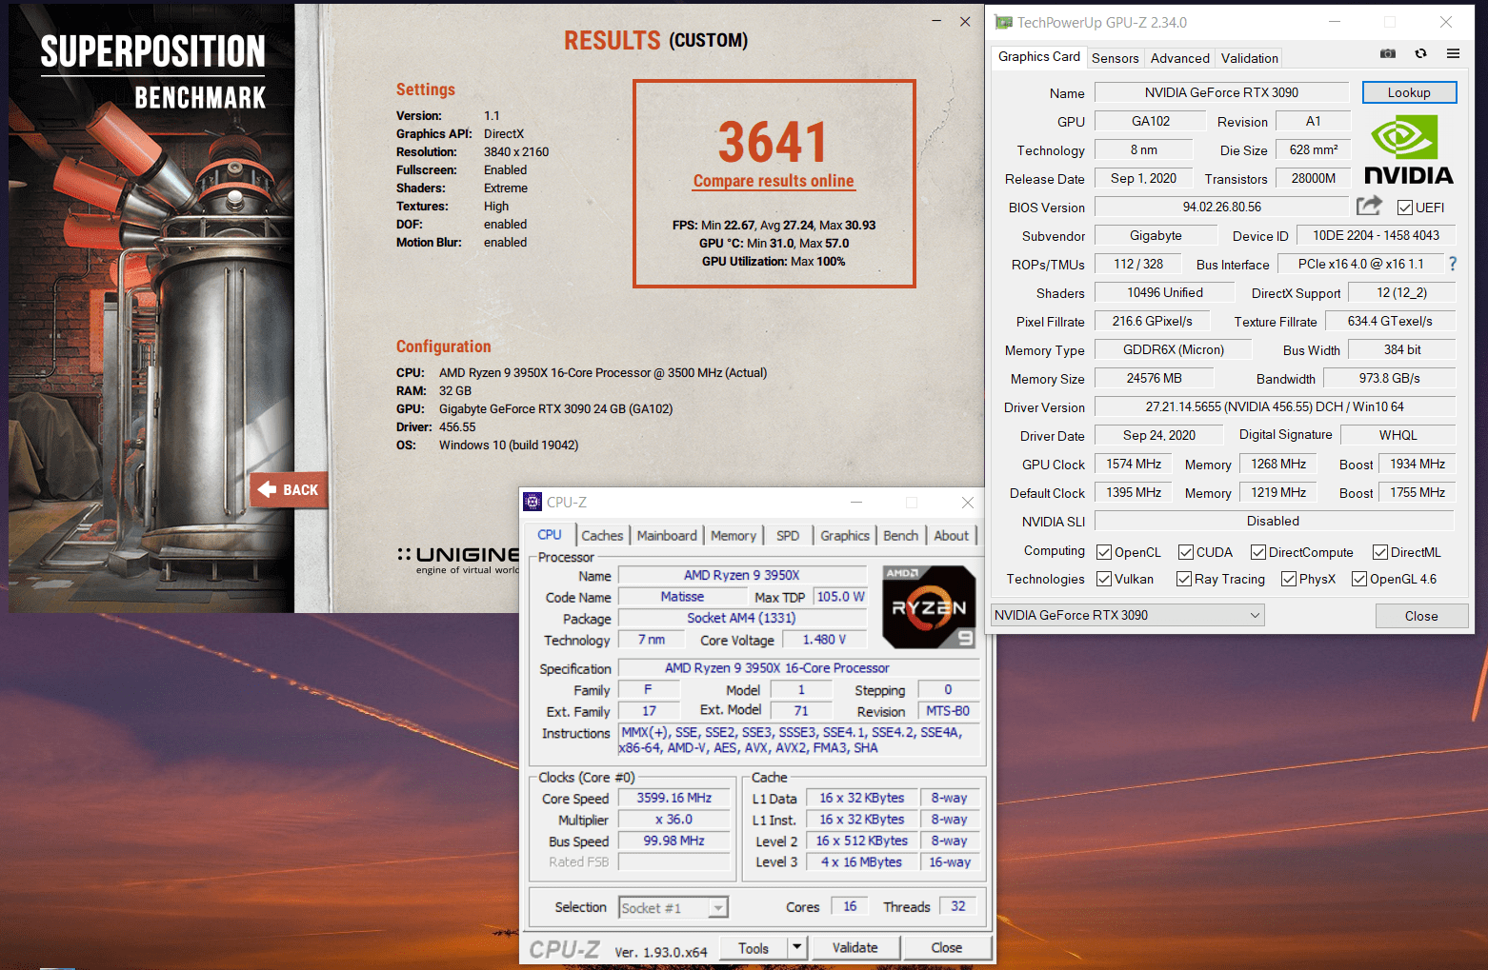
Task: Click the Shaders value 10496 Unified
Action: [1164, 292]
